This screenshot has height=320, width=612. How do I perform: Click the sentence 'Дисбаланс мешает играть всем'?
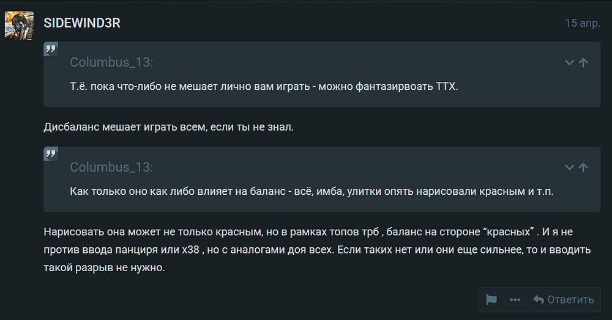pyautogui.click(x=169, y=128)
